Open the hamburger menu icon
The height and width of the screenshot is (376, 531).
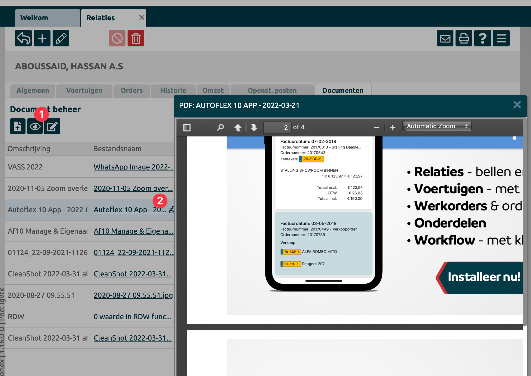coord(501,38)
